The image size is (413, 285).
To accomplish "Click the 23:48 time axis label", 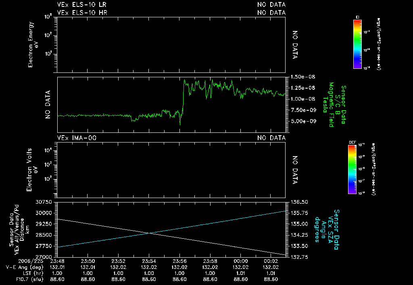I will pyautogui.click(x=57, y=261).
